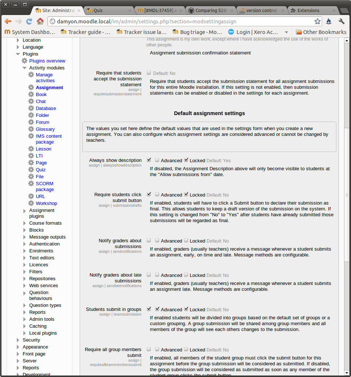This screenshot has width=351, height=377.
Task: Click the gear icon beside URL
Action: pyautogui.click(x=31, y=196)
